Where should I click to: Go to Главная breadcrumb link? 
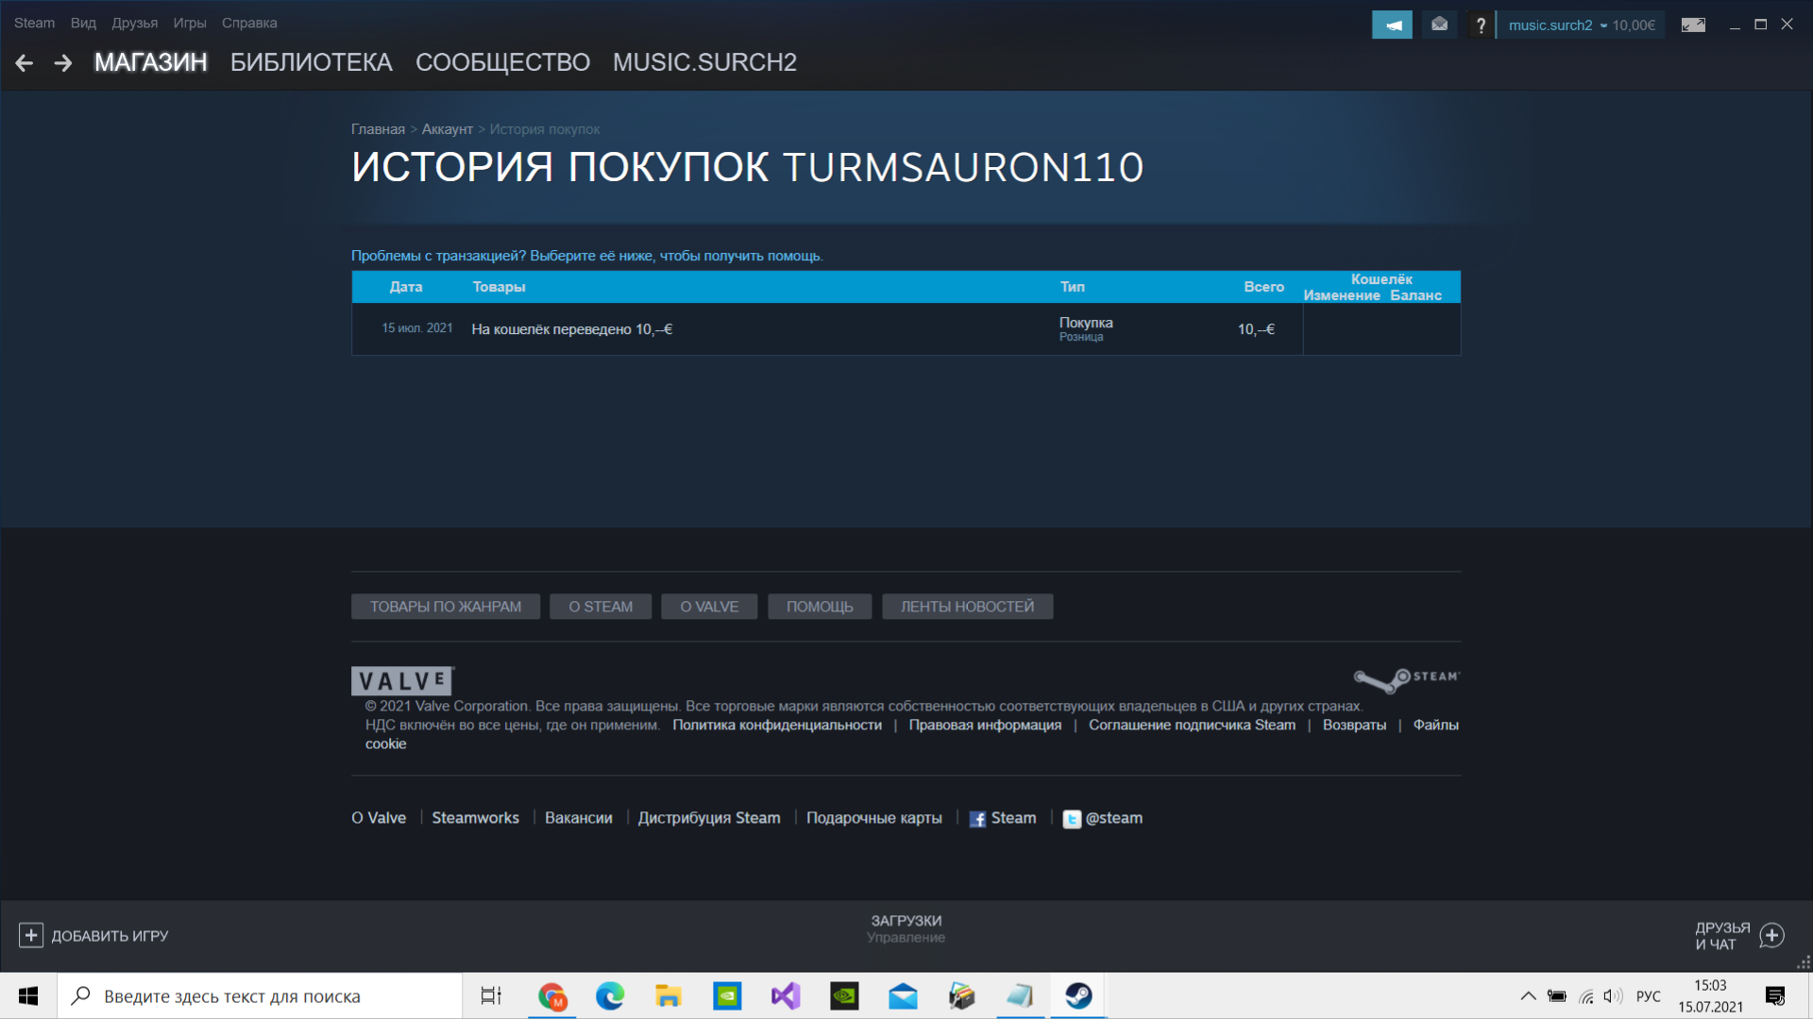[x=378, y=129]
